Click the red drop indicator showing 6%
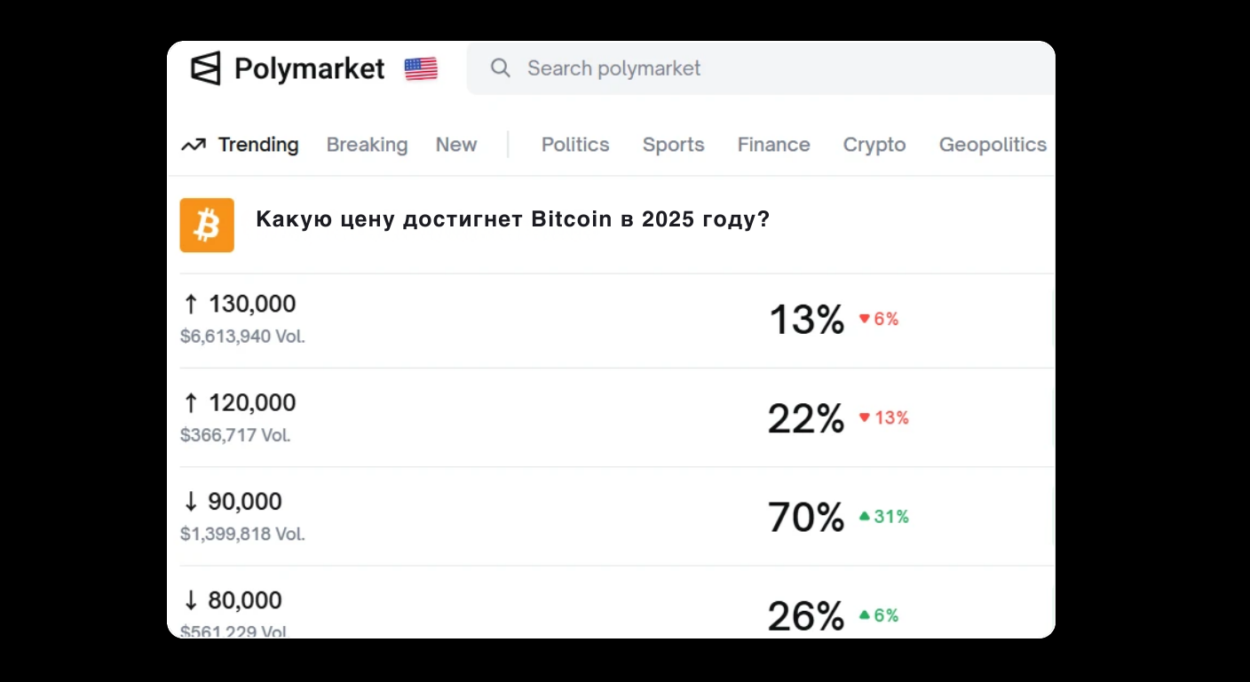Viewport: 1250px width, 682px height. [880, 319]
